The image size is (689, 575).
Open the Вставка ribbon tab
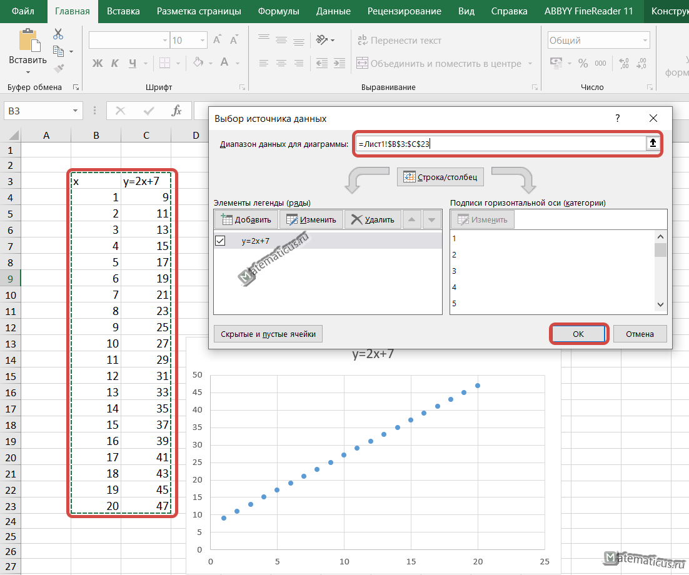[x=123, y=11]
